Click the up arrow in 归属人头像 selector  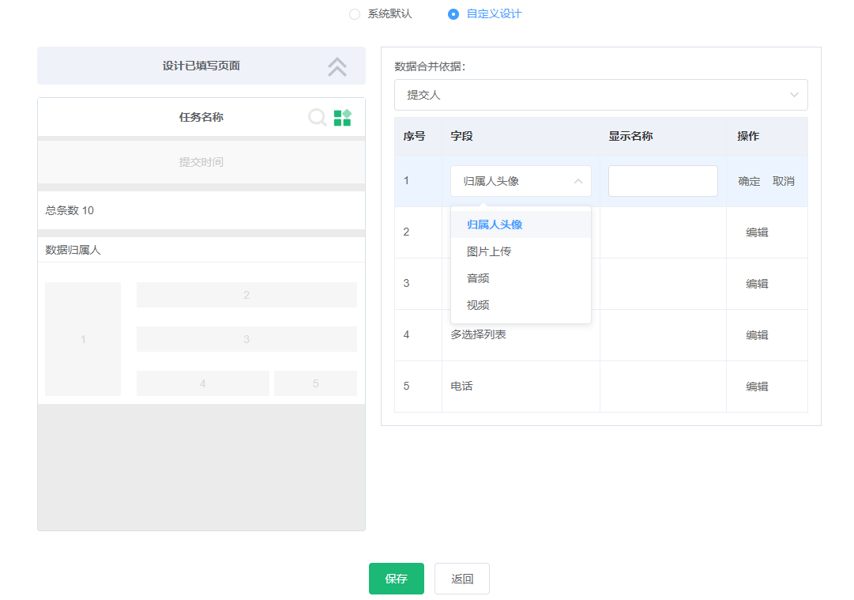coord(578,181)
